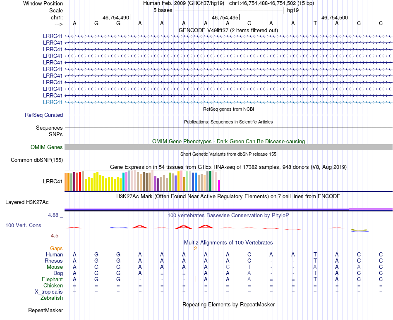Click the 4.88 upper PhyloP scale value
The image size is (393, 320).
[x=53, y=215]
